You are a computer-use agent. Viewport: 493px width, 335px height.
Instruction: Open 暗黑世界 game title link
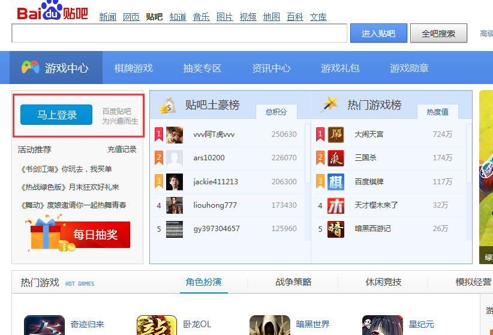coord(313,324)
